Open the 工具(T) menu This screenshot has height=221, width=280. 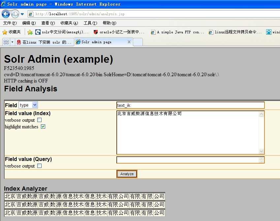coord(90,23)
